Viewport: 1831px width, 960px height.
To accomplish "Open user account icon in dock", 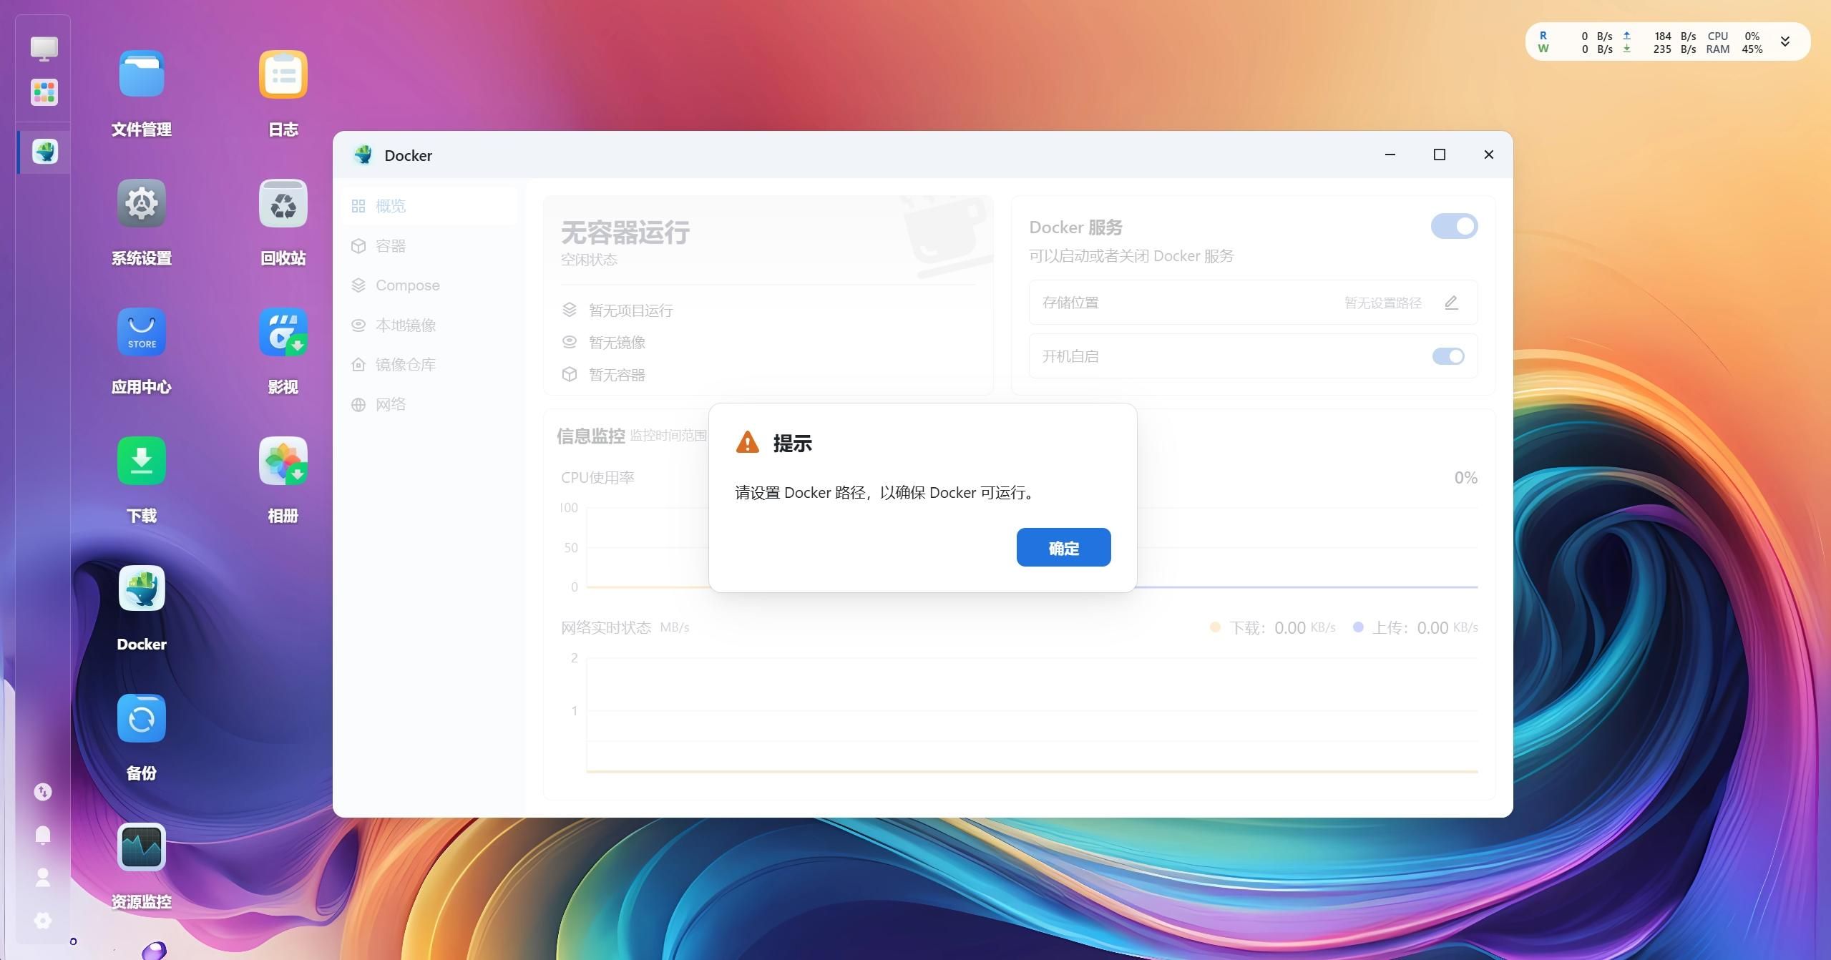I will click(x=43, y=878).
